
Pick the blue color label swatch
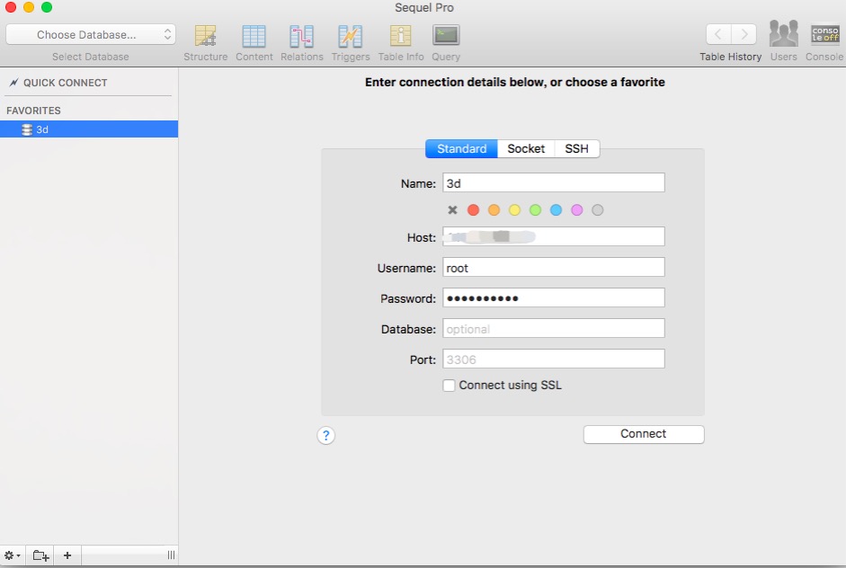[x=556, y=210]
